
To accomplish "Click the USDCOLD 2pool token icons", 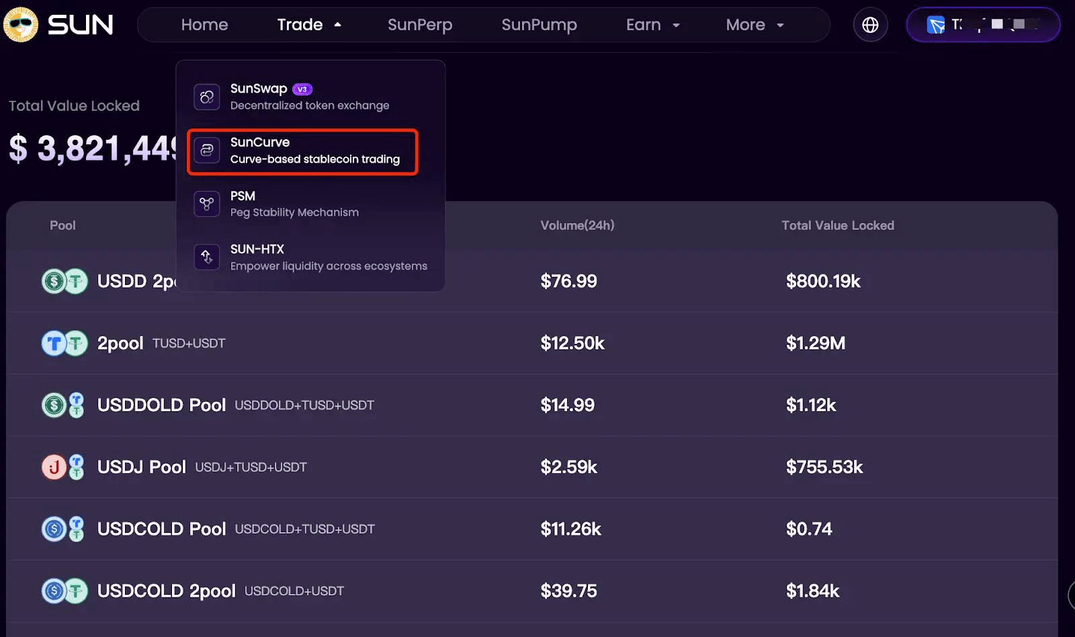I will 64,591.
